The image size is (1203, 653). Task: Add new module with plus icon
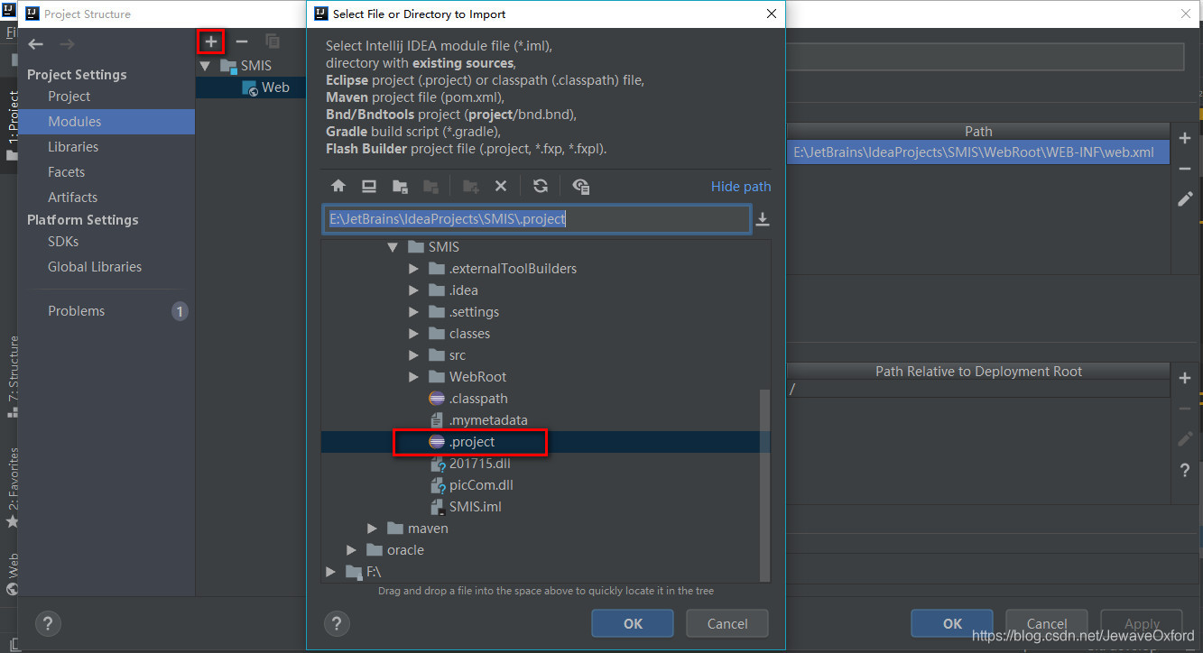211,41
